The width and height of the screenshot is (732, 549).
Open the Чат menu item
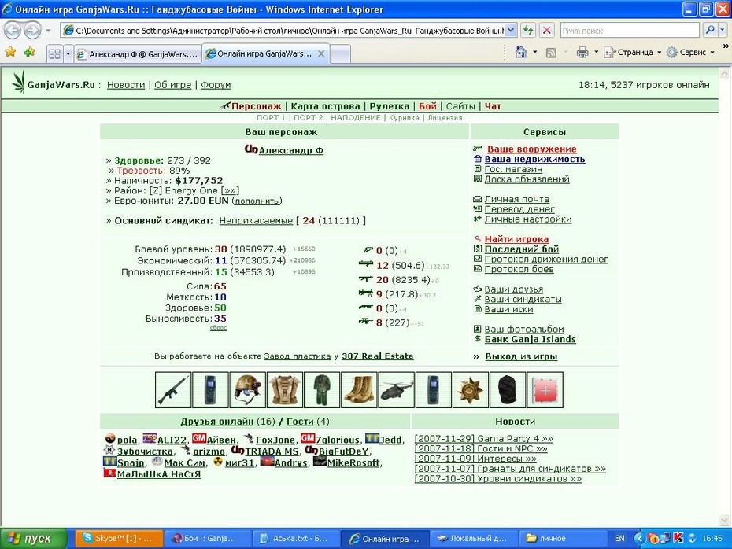(x=493, y=106)
